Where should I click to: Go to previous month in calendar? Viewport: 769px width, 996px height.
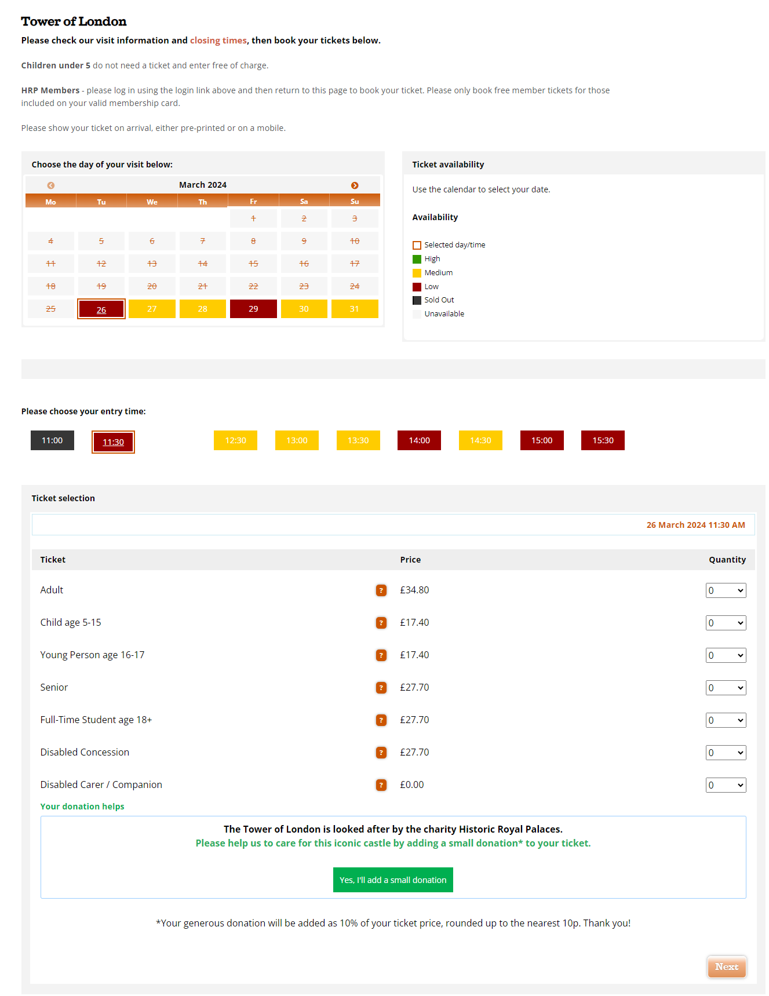(51, 185)
